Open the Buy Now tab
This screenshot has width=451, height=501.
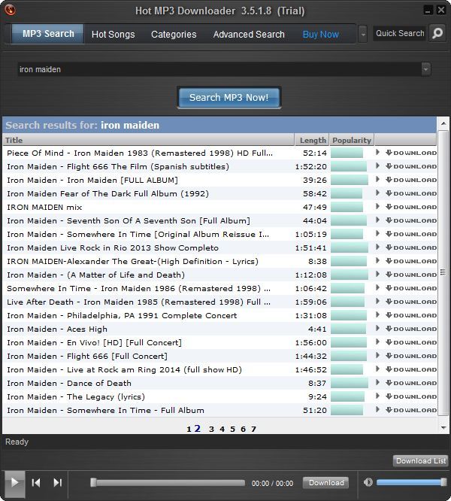tap(320, 34)
